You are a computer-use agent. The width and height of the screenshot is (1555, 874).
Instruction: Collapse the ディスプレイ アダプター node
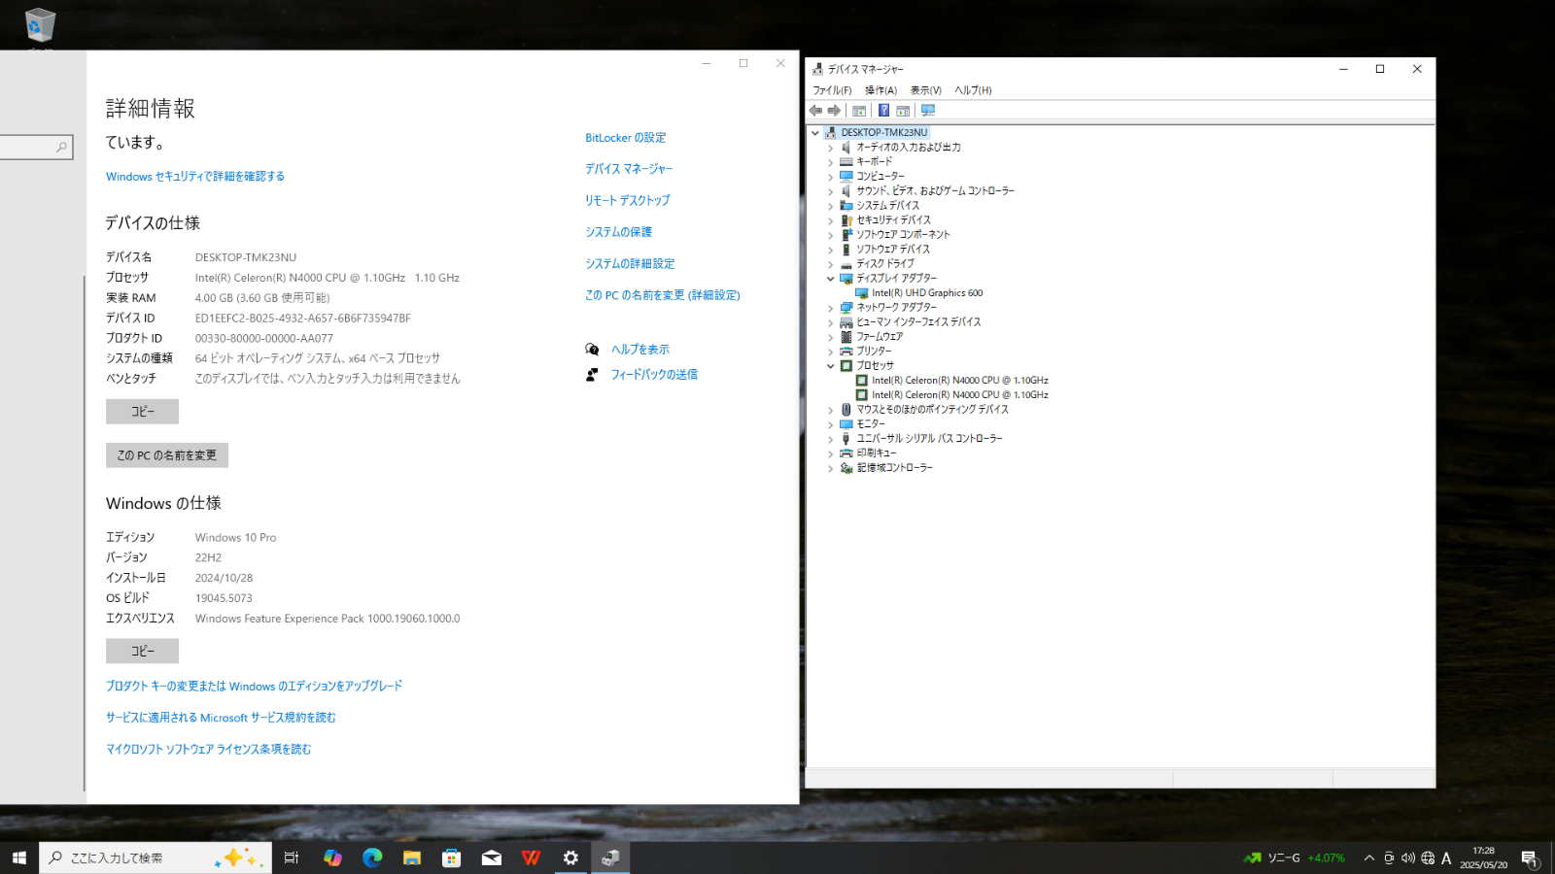830,279
